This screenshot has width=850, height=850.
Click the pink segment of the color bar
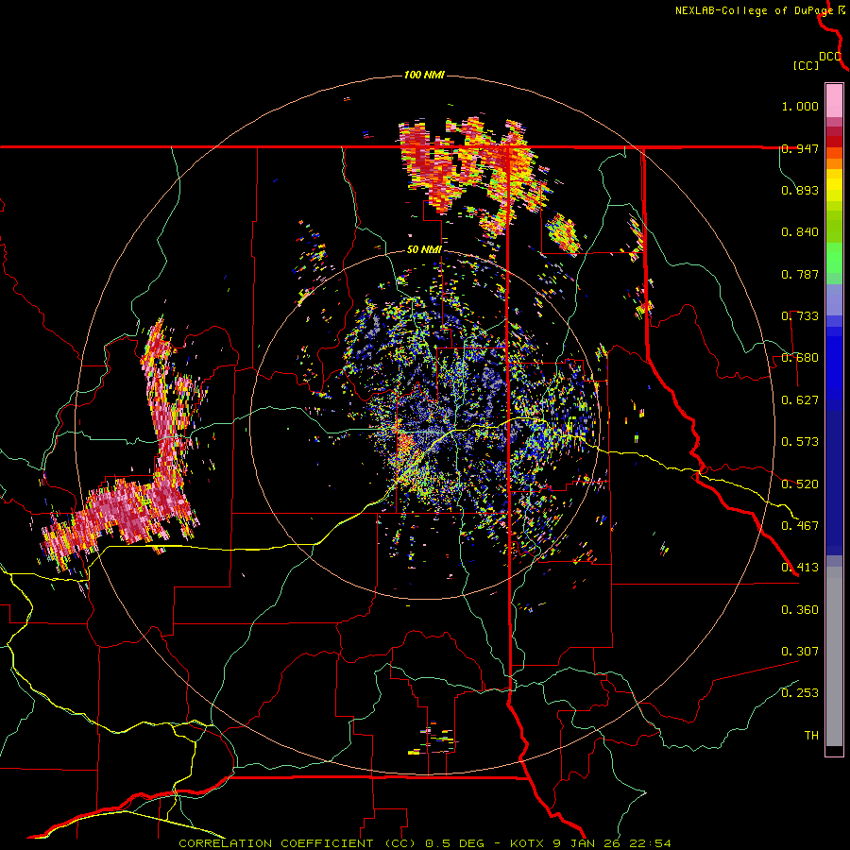(x=834, y=100)
